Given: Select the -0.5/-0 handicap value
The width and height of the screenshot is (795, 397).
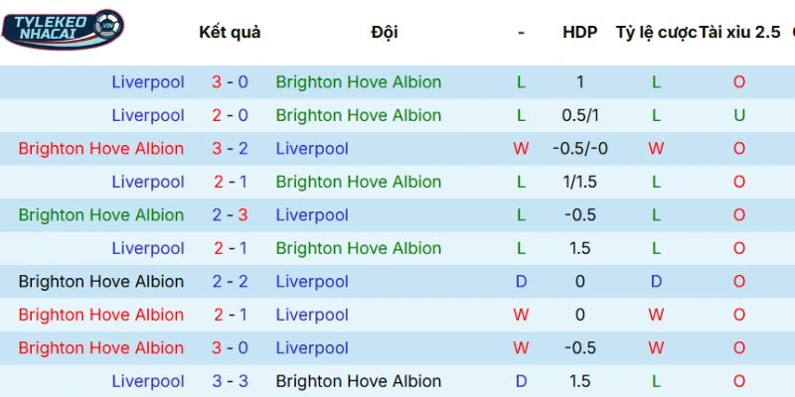Looking at the screenshot, I should click(579, 149).
